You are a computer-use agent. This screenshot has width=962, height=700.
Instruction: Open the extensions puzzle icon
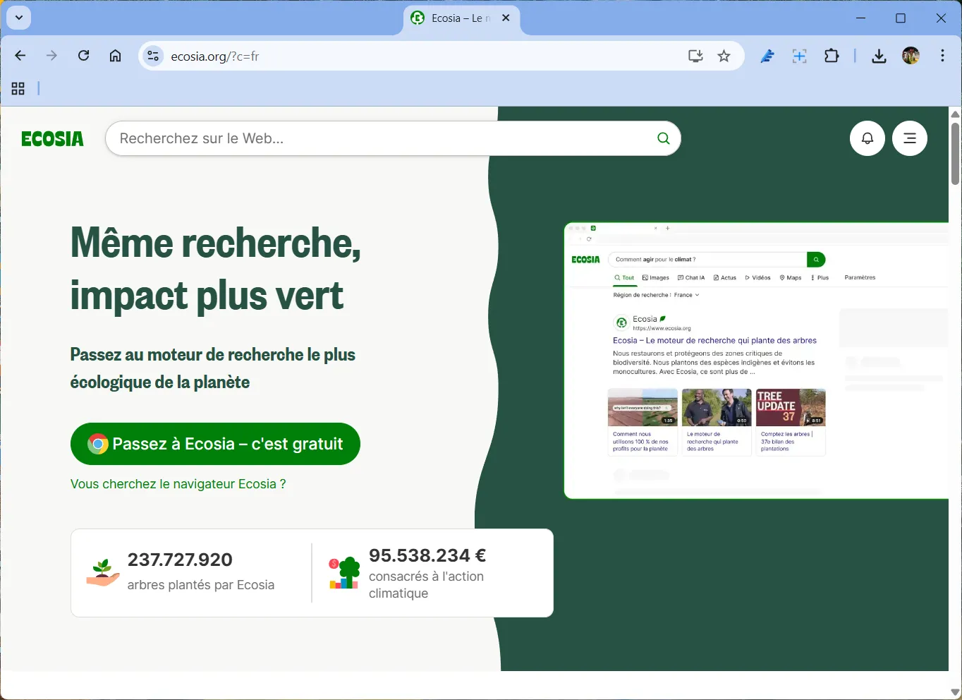point(832,56)
